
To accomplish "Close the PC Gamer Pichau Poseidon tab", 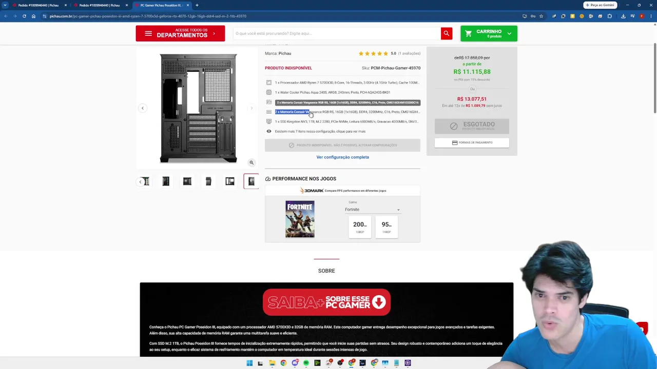I will (188, 5).
